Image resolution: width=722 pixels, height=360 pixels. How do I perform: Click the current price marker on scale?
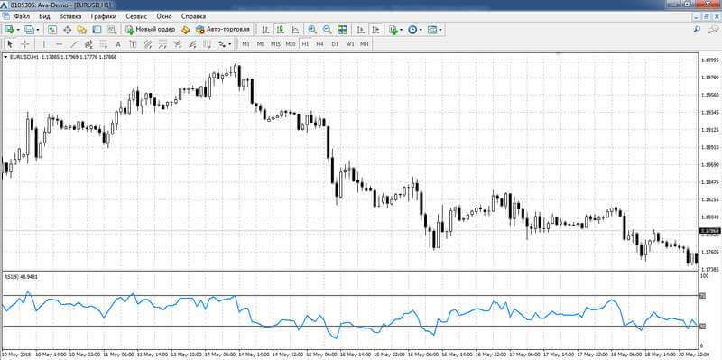[x=709, y=231]
